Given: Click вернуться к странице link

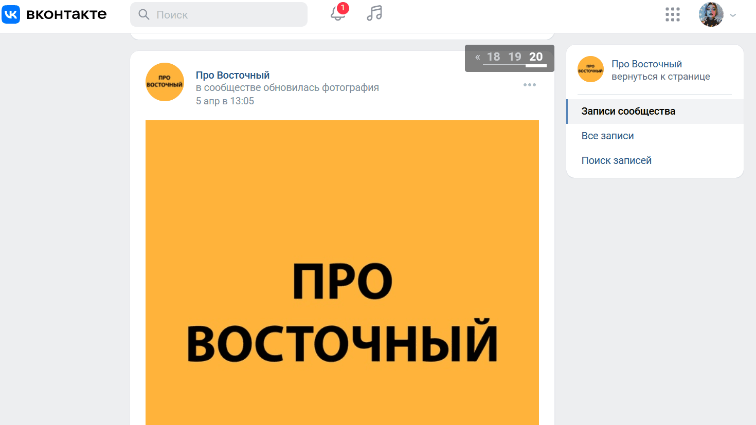Looking at the screenshot, I should click(x=660, y=77).
